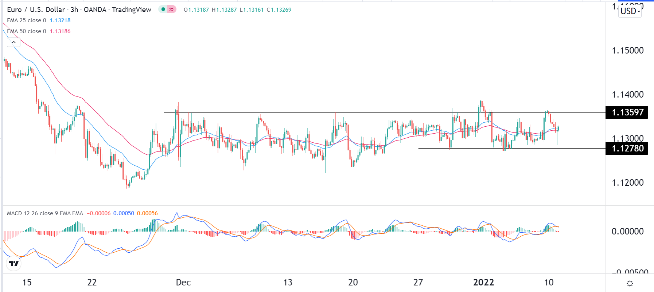Image resolution: width=654 pixels, height=292 pixels.
Task: Click the 1.12780 price label on axis
Action: 627,148
